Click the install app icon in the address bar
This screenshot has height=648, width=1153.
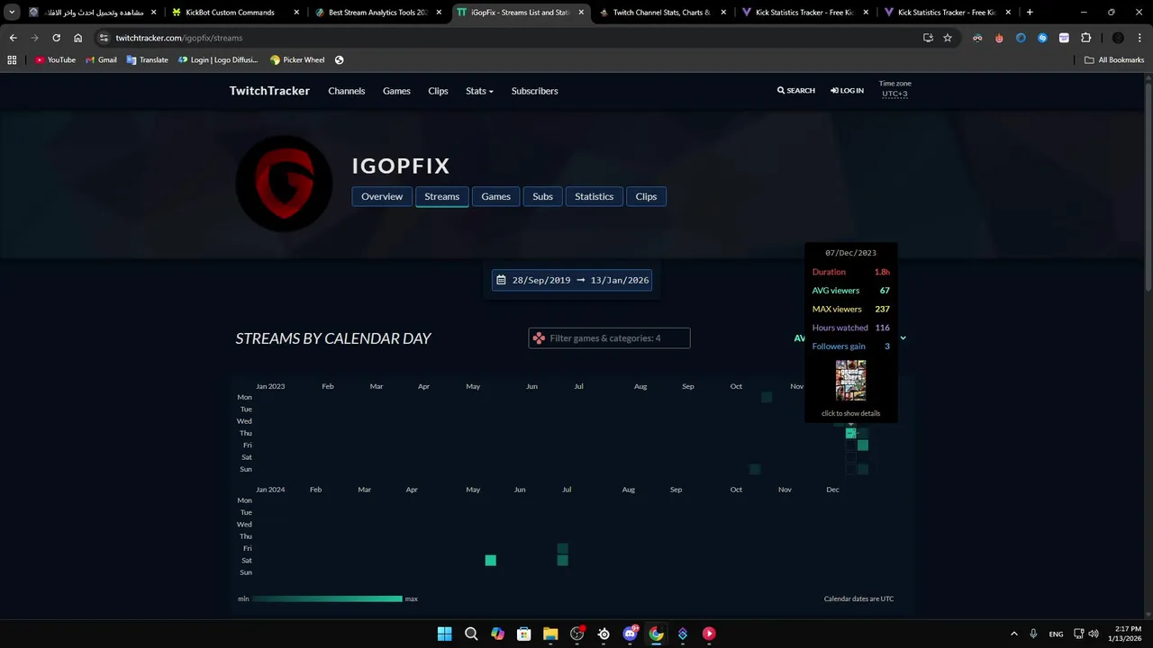coord(928,38)
